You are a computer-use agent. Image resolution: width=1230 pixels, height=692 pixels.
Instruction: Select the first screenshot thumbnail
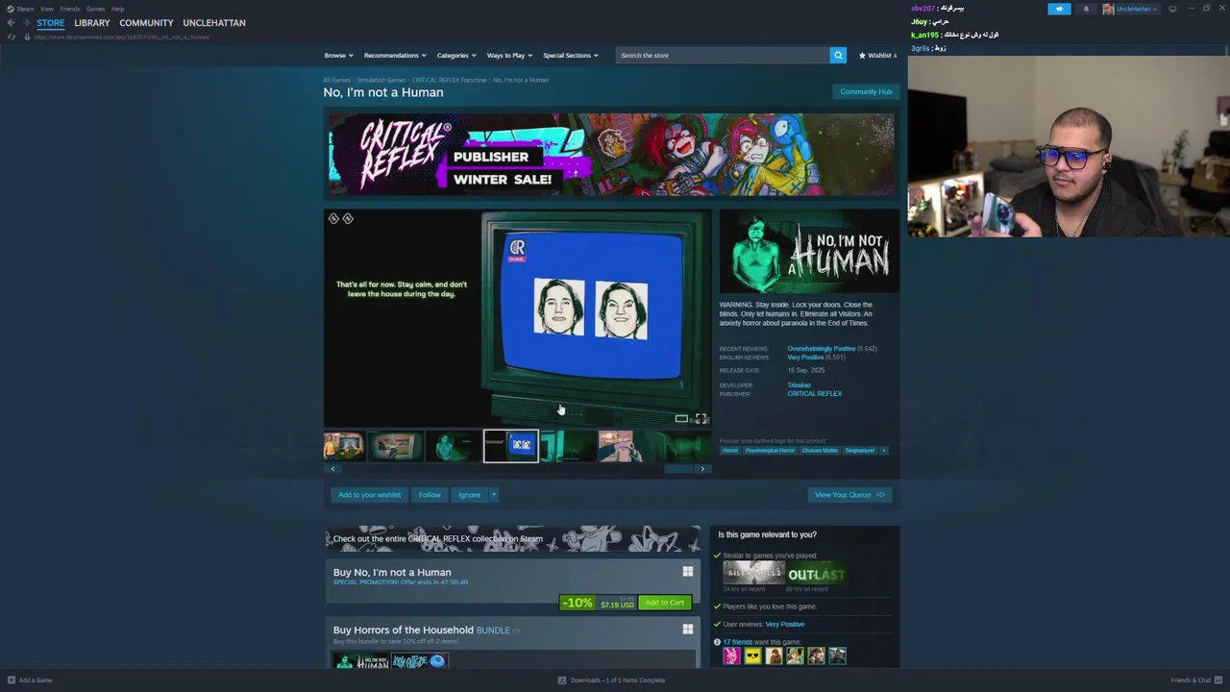(344, 446)
